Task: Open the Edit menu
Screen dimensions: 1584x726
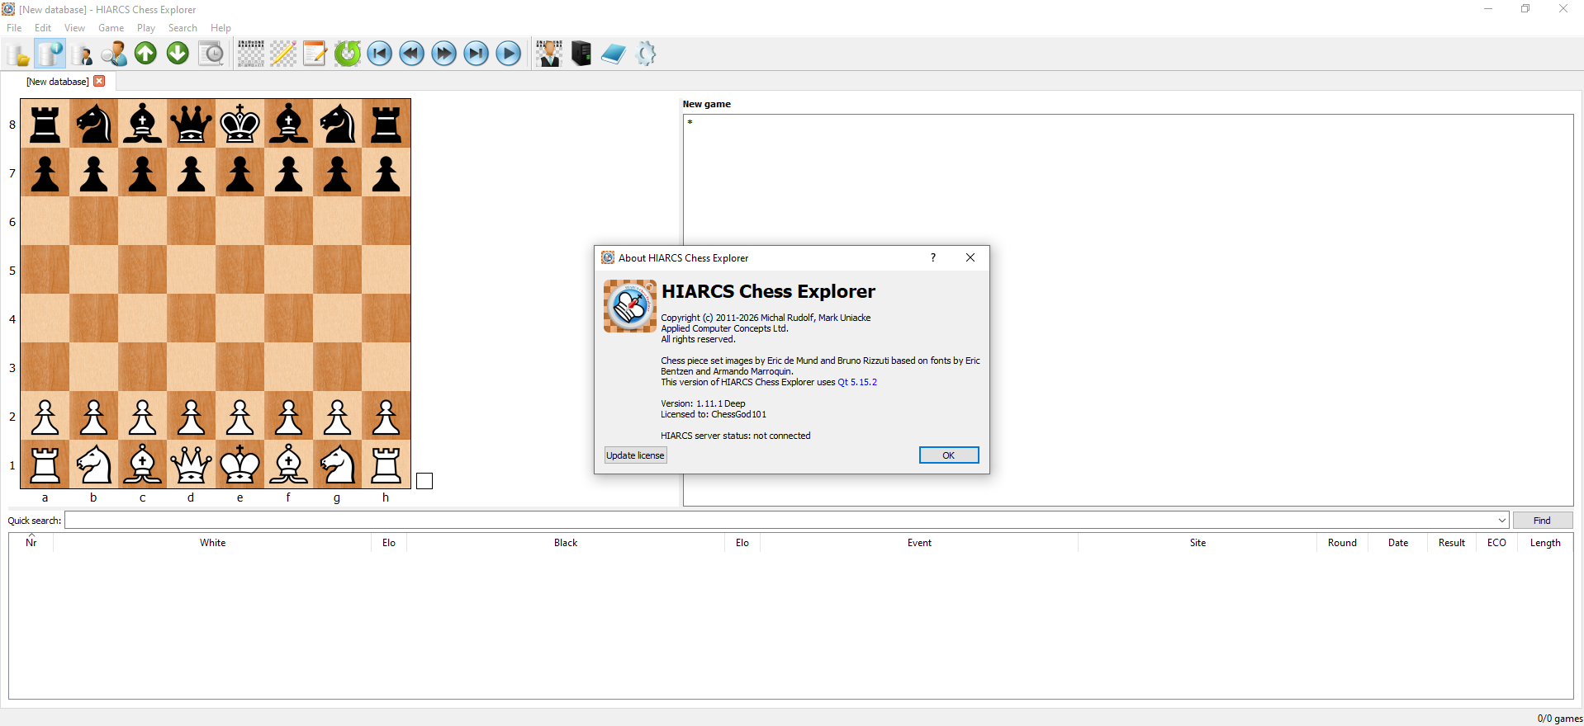Action: (43, 28)
